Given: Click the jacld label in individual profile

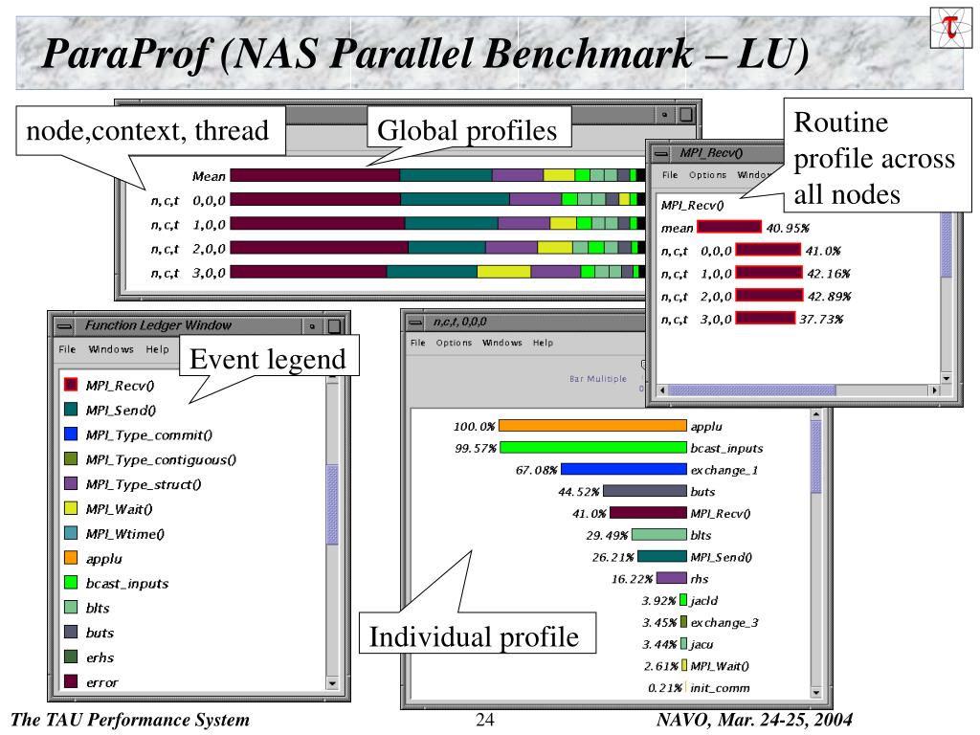Looking at the screenshot, I should point(703,601).
